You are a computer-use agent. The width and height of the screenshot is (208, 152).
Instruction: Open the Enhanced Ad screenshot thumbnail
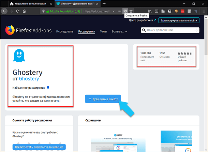click(176, 141)
